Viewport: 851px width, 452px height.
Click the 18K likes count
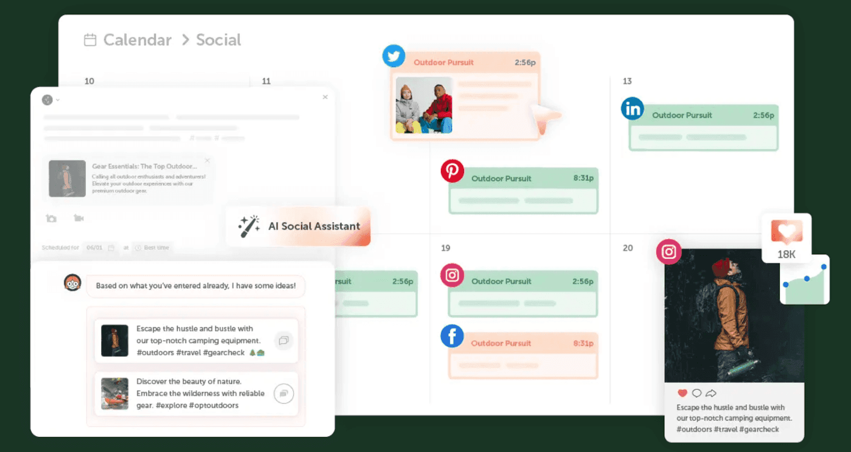787,254
